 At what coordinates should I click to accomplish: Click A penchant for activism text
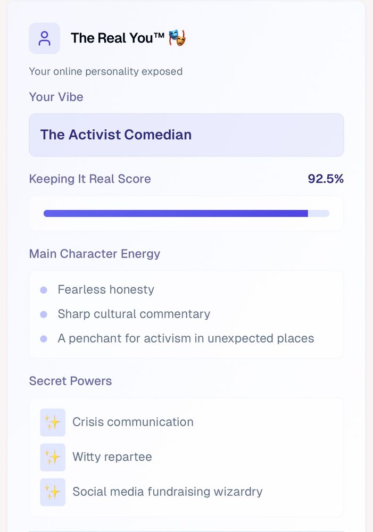tap(186, 339)
